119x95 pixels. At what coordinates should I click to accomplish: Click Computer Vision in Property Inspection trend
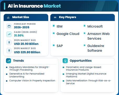tap(32, 81)
